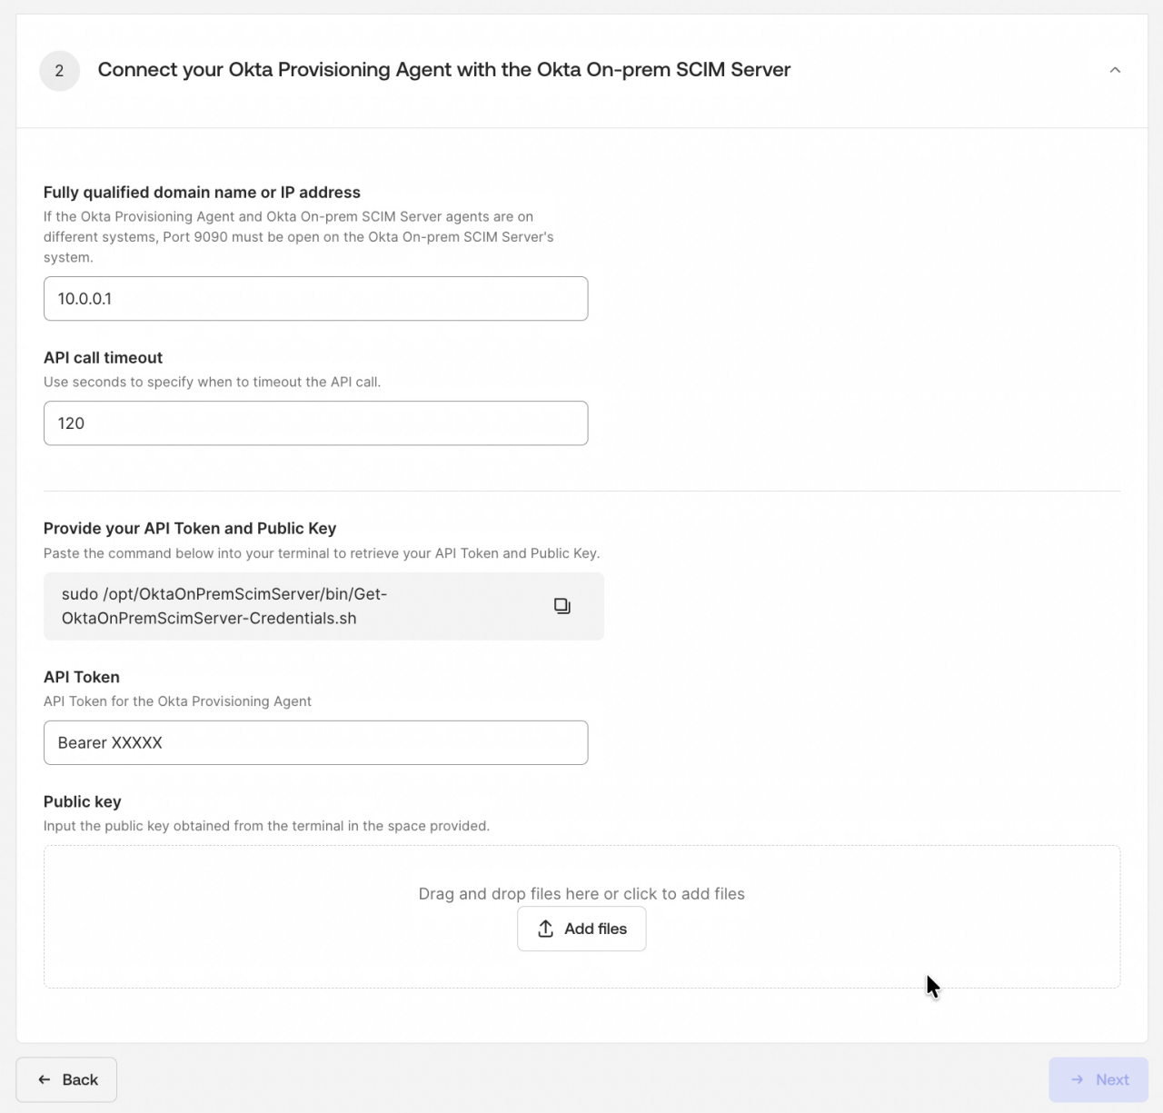Click the Back button
This screenshot has width=1163, height=1113.
pyautogui.click(x=65, y=1079)
